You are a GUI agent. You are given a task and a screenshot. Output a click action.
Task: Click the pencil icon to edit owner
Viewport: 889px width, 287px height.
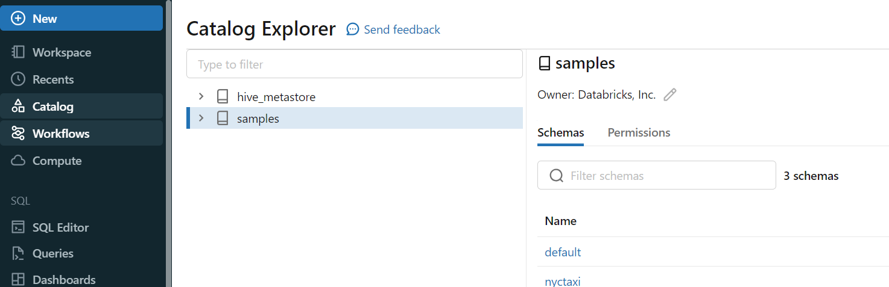pos(669,94)
